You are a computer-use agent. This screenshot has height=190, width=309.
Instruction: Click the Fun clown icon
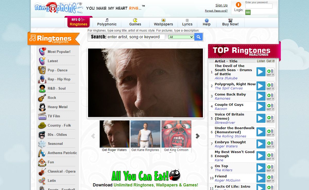pos(42,162)
